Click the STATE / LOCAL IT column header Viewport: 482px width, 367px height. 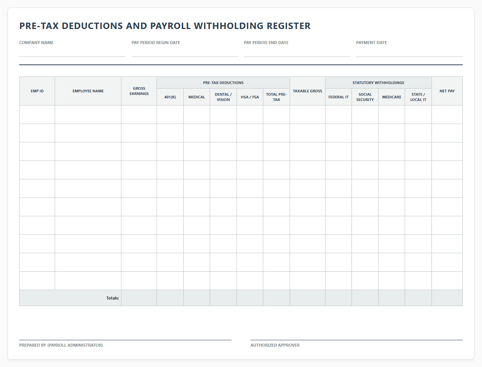[x=418, y=97]
